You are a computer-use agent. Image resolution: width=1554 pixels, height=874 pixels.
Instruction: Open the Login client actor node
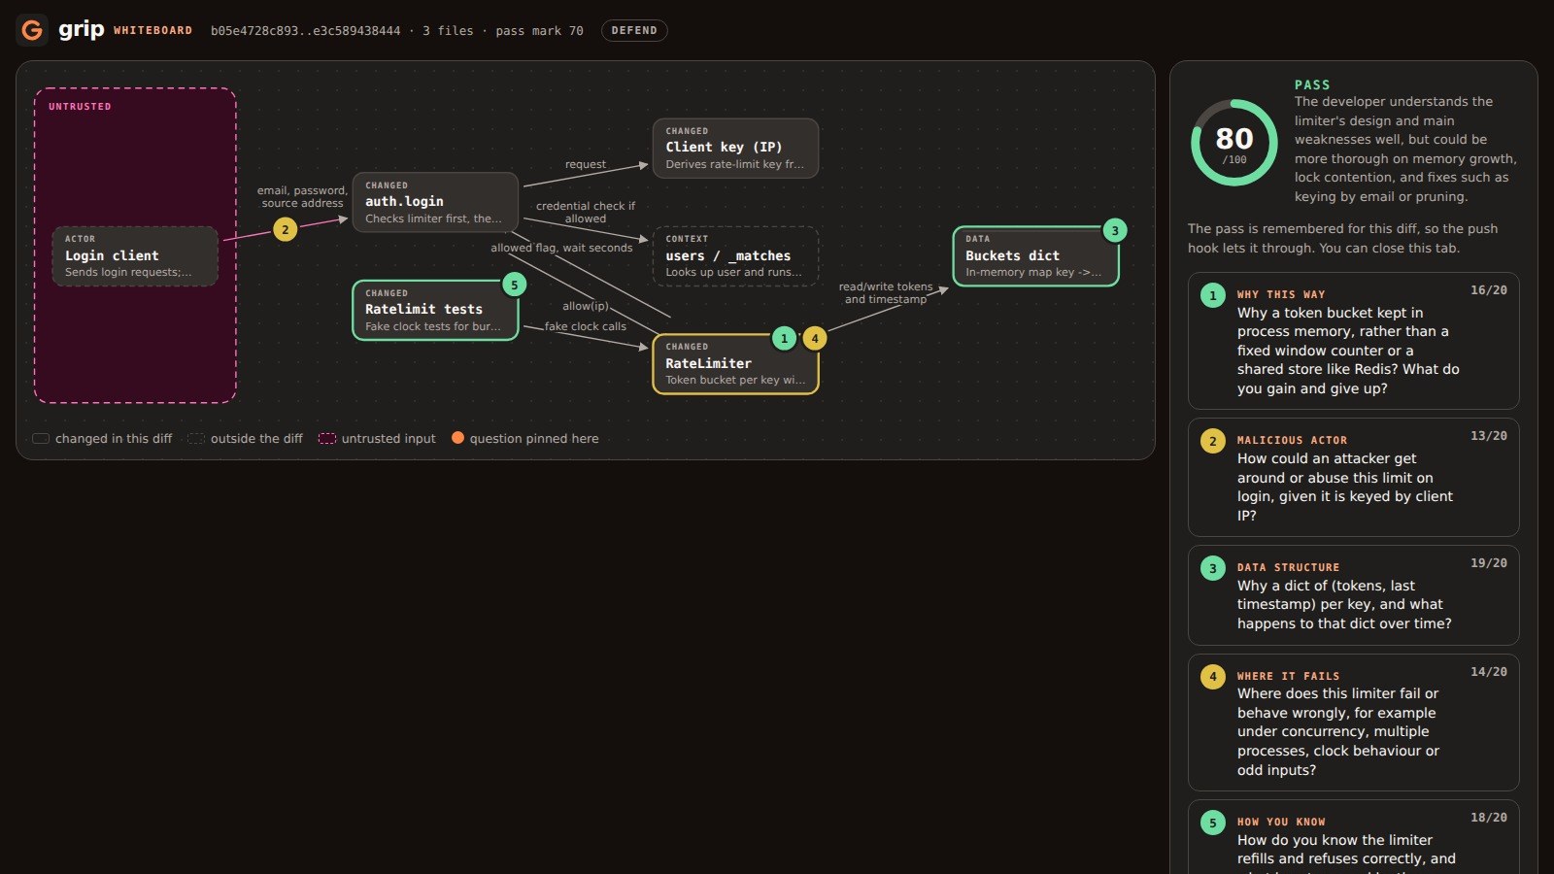(135, 256)
